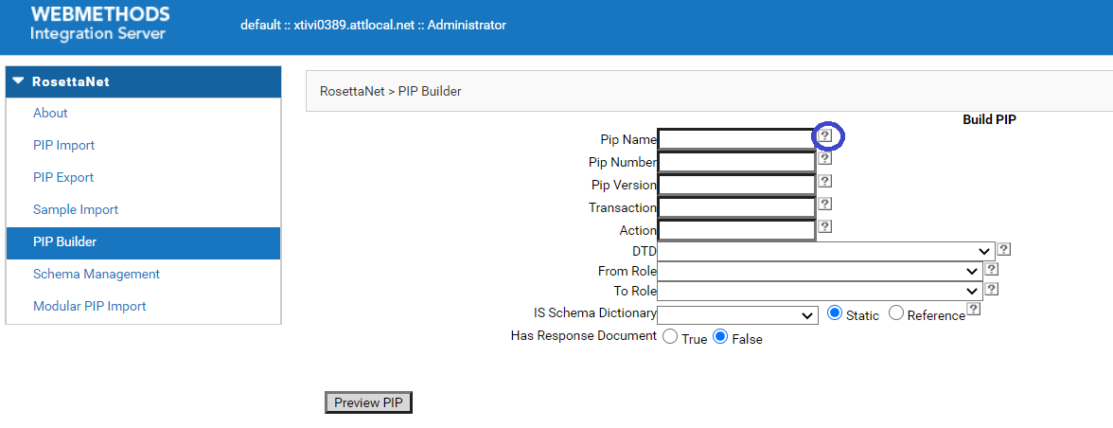Open the DTD dropdown list
Image resolution: width=1113 pixels, height=428 pixels.
point(825,251)
